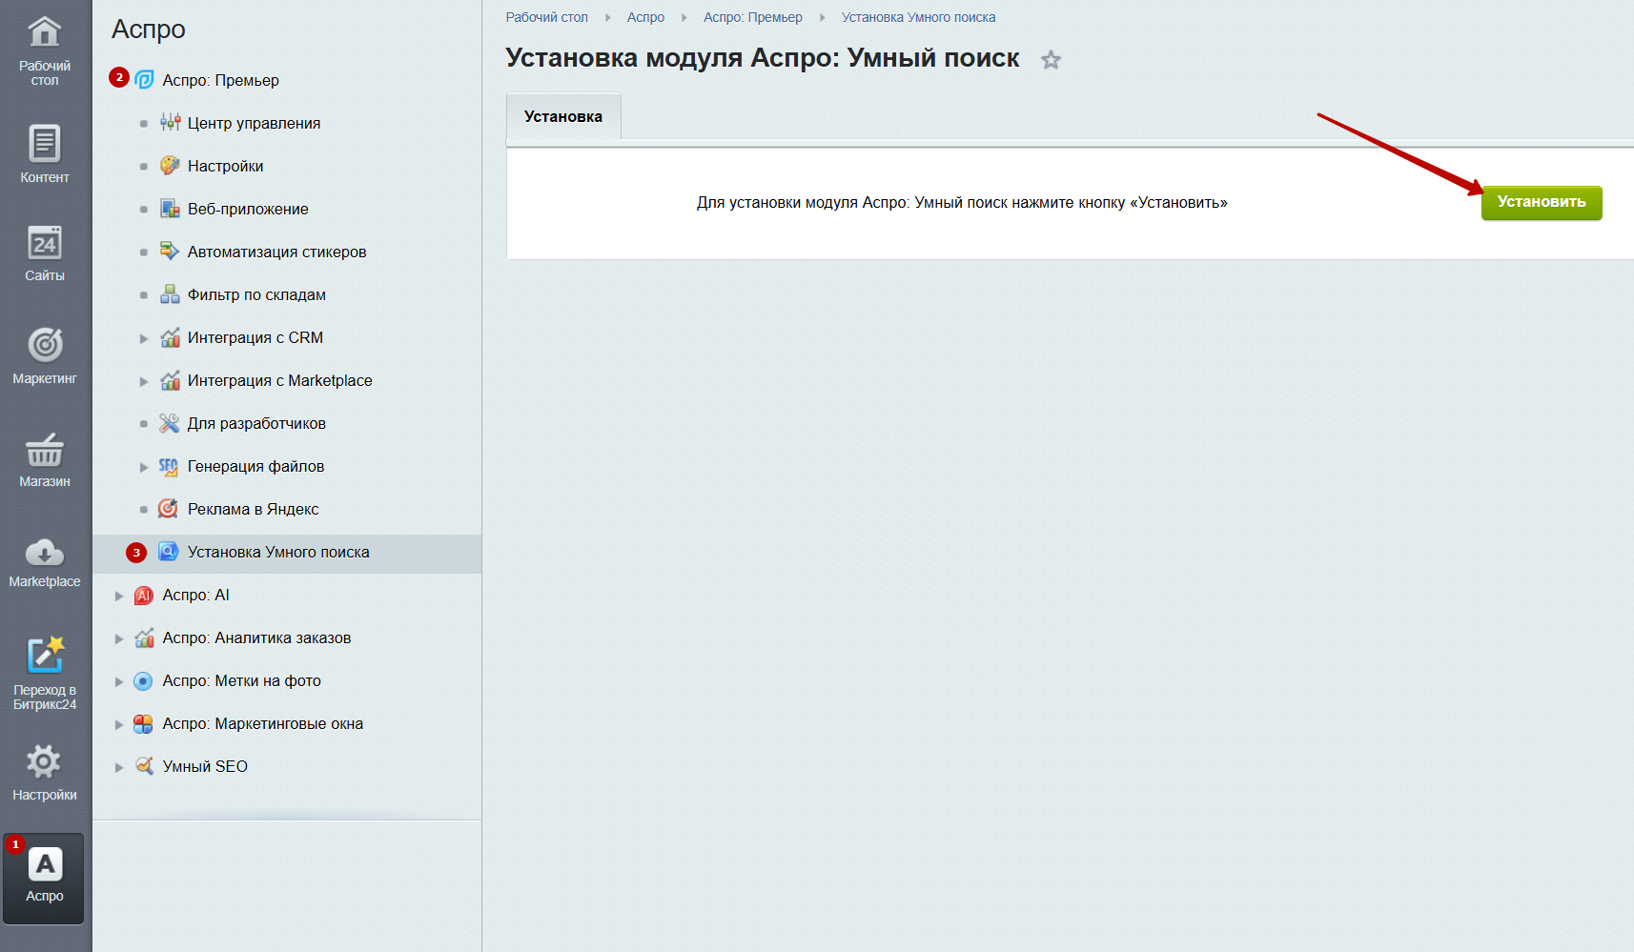Open the Контент sidebar section
The width and height of the screenshot is (1634, 952).
click(x=45, y=153)
